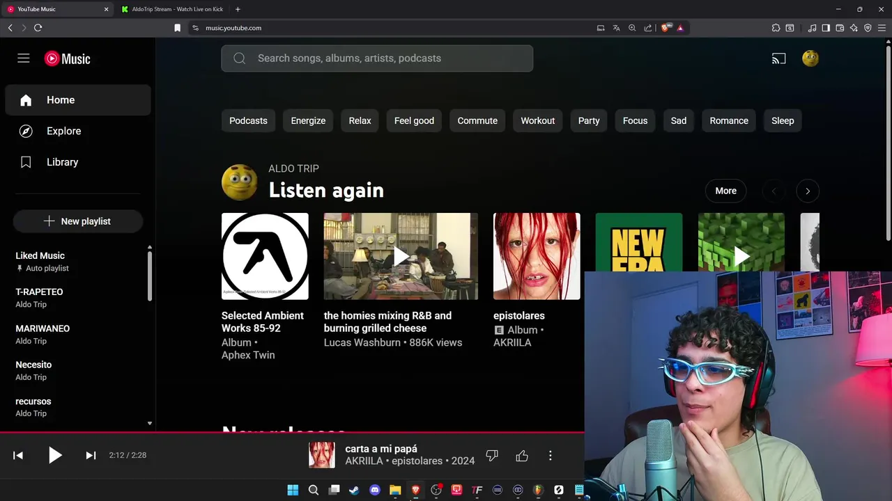Select the Feel good chip
Image resolution: width=892 pixels, height=501 pixels.
tap(414, 120)
